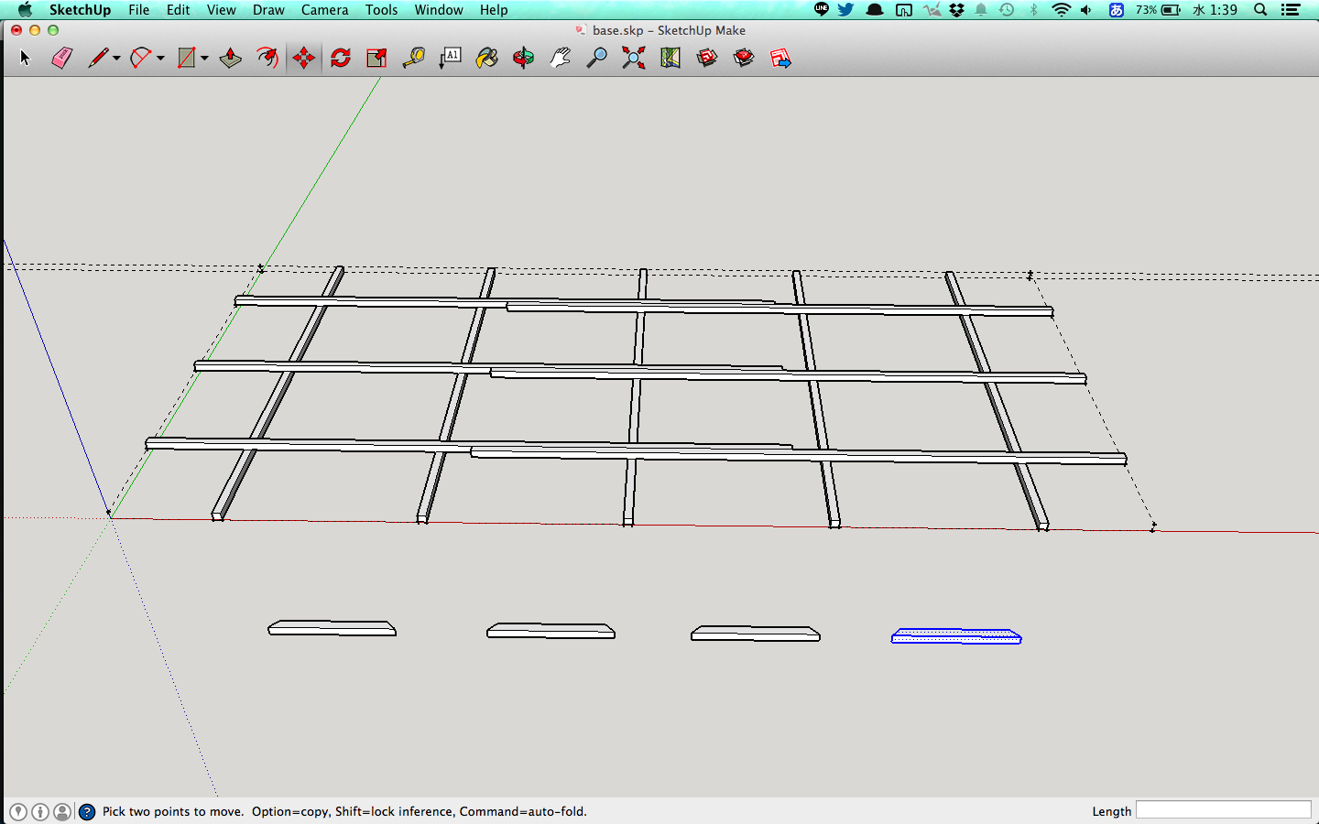The image size is (1319, 824).
Task: Select the Pan hand tool
Action: tap(560, 59)
